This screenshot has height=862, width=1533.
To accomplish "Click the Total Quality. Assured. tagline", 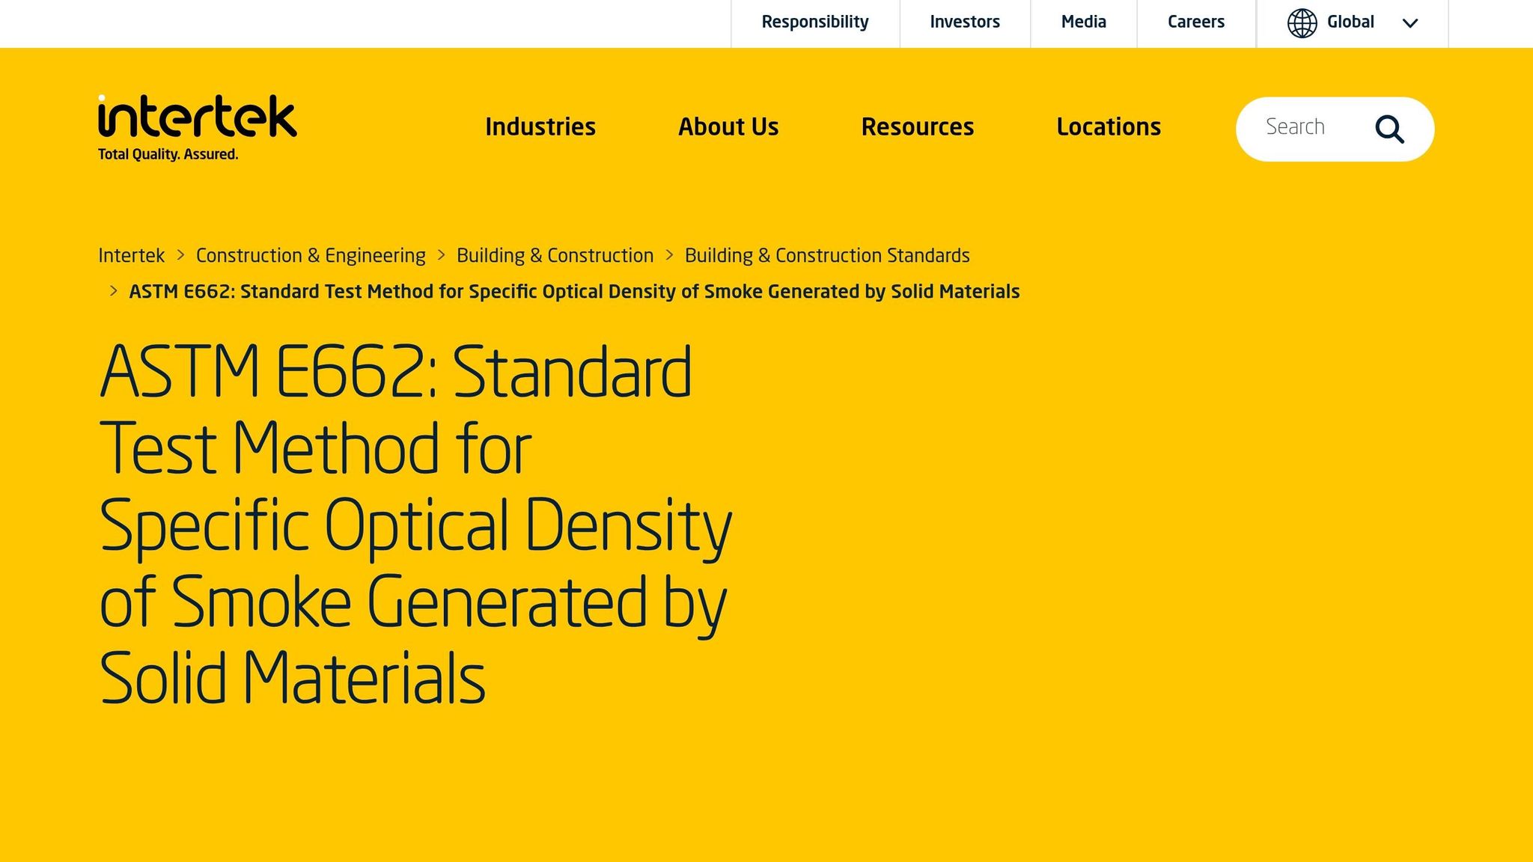I will click(168, 155).
